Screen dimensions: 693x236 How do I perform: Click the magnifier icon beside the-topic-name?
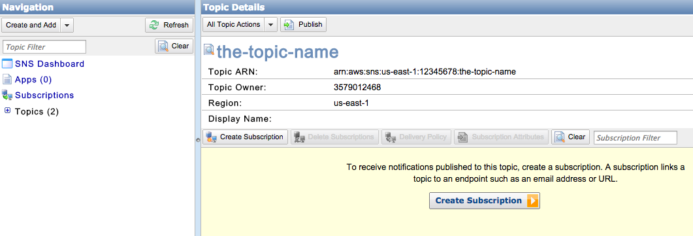pos(208,50)
